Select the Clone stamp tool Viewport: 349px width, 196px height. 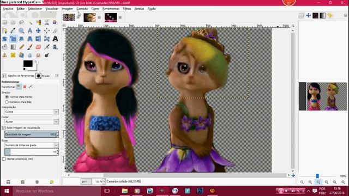pos(5,55)
